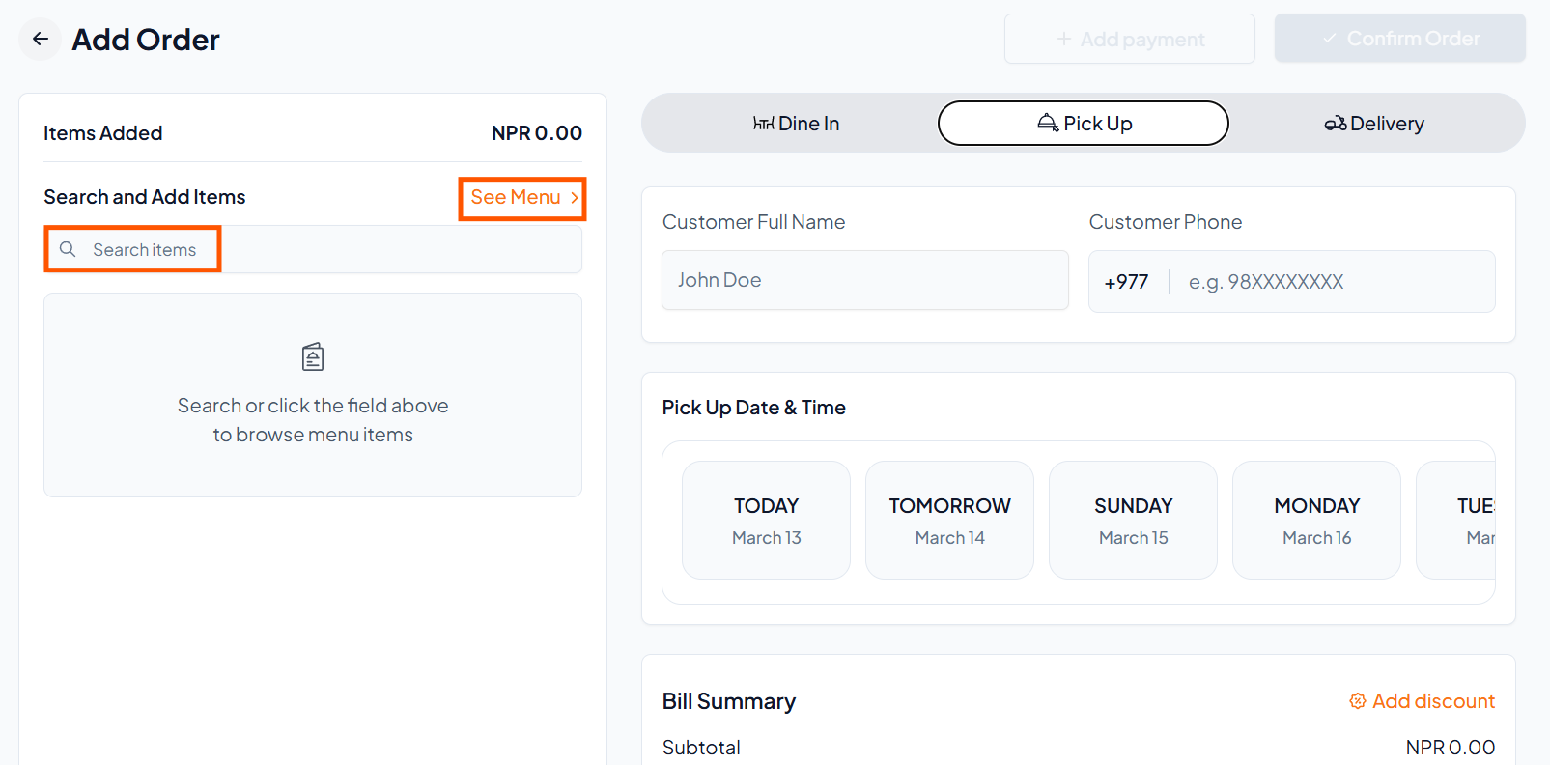The image size is (1550, 765).
Task: Click the Dine In table icon
Action: (763, 124)
